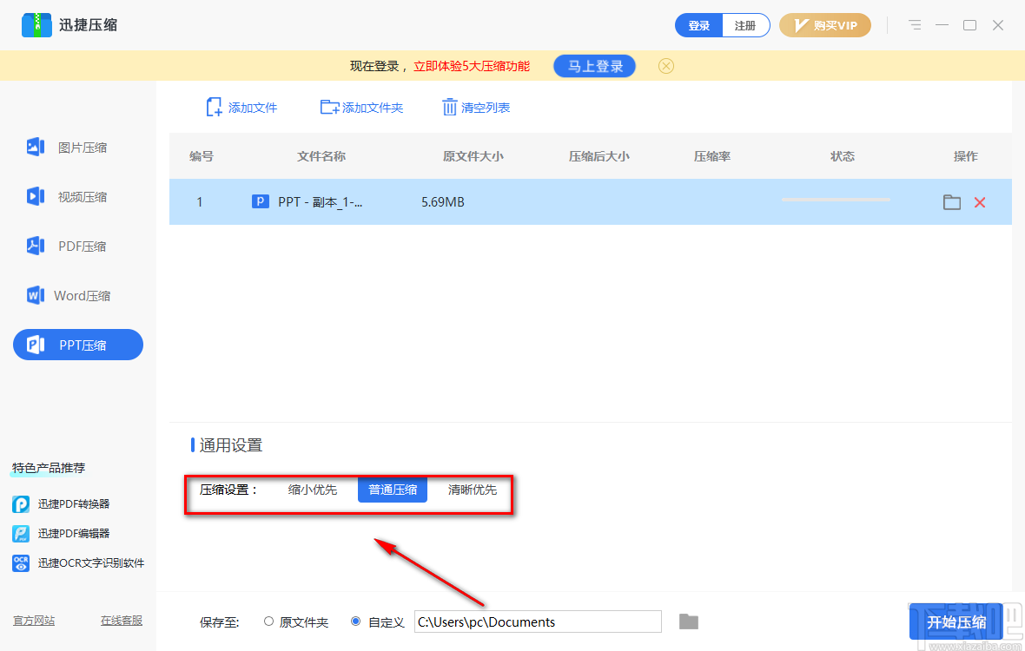Click the 登录 login button

(698, 25)
